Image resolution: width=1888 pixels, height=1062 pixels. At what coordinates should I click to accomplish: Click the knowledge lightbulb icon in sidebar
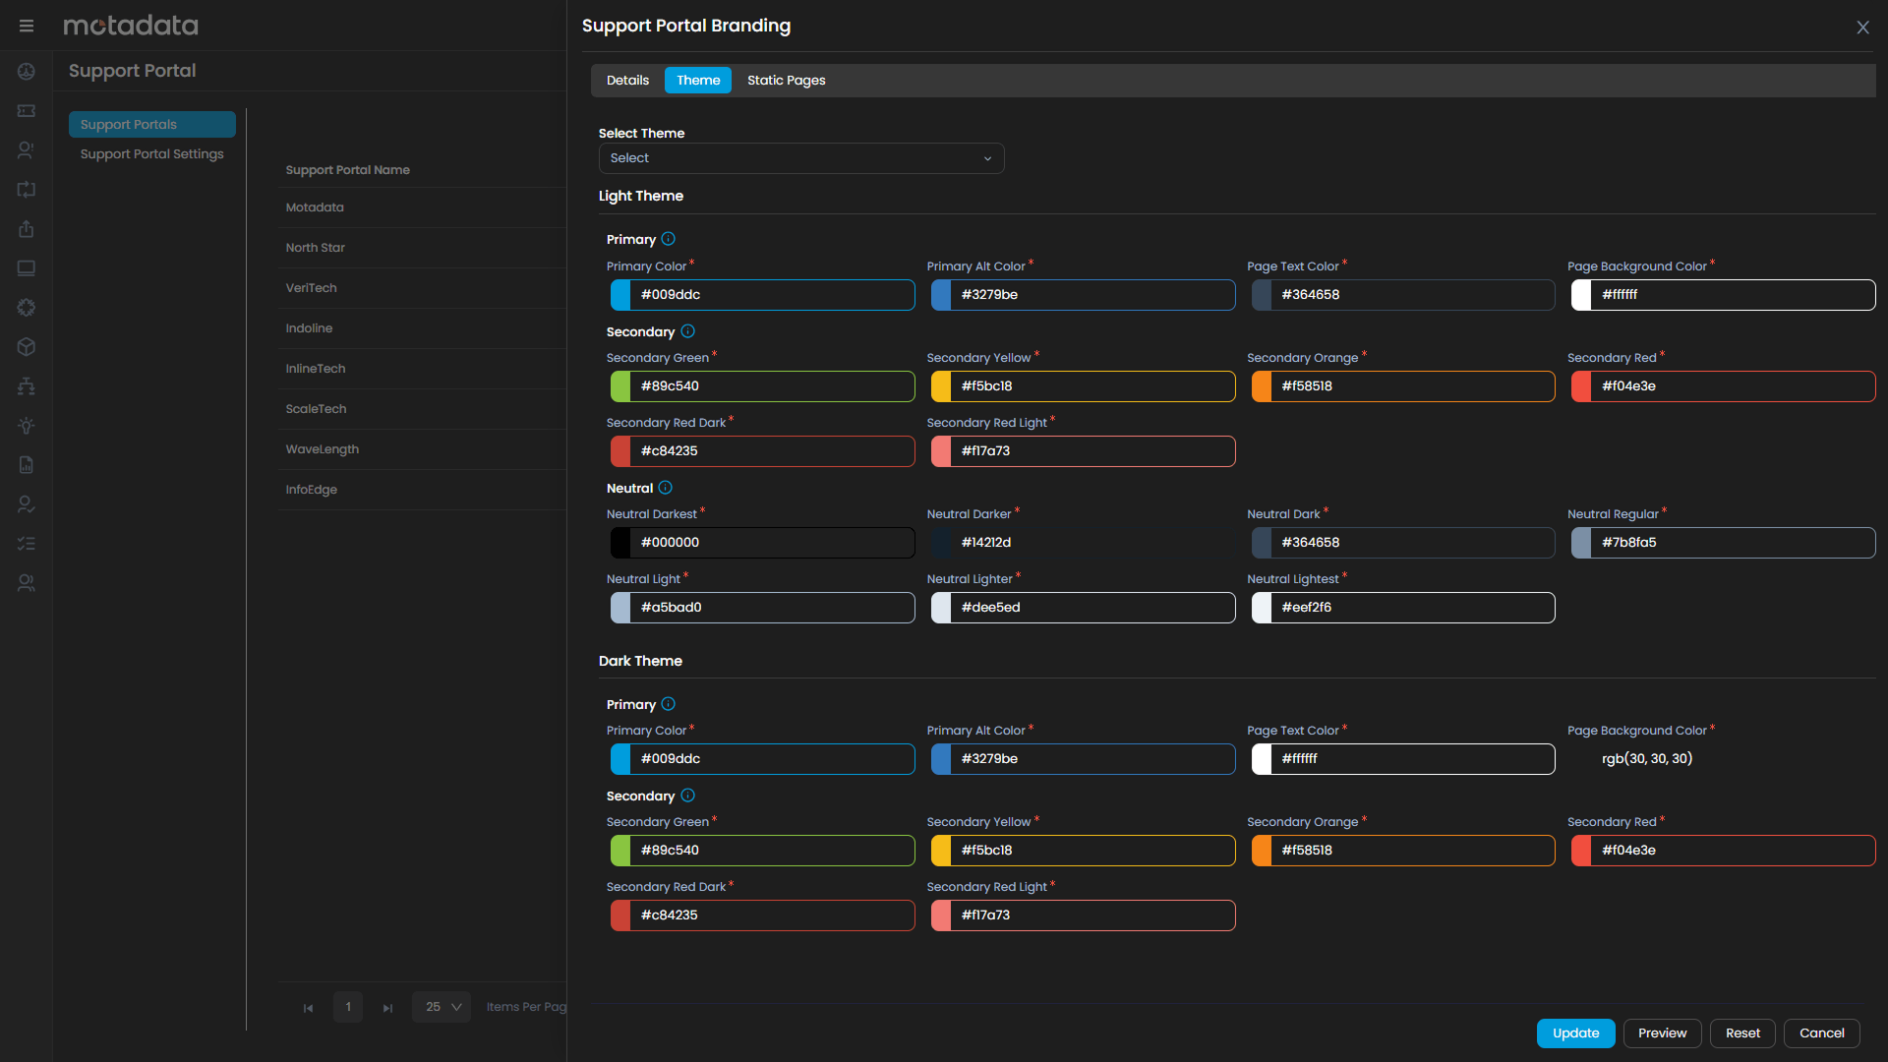[x=26, y=426]
